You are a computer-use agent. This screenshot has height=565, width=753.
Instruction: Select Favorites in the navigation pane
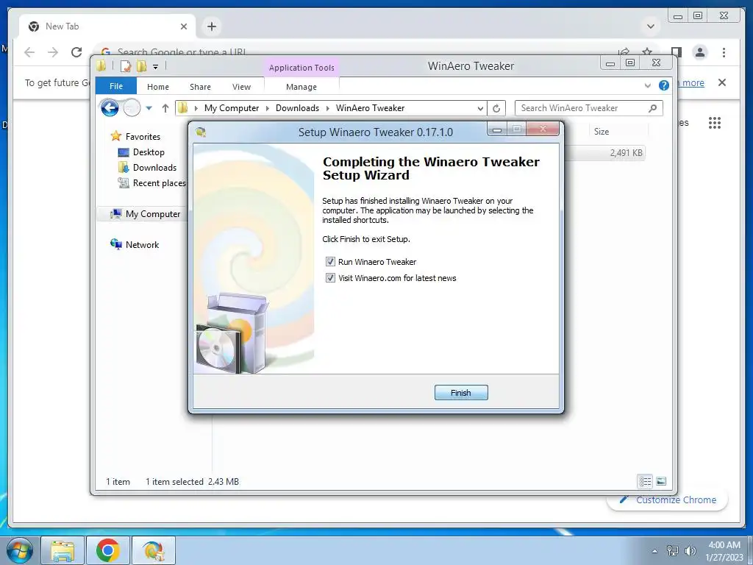click(x=143, y=136)
